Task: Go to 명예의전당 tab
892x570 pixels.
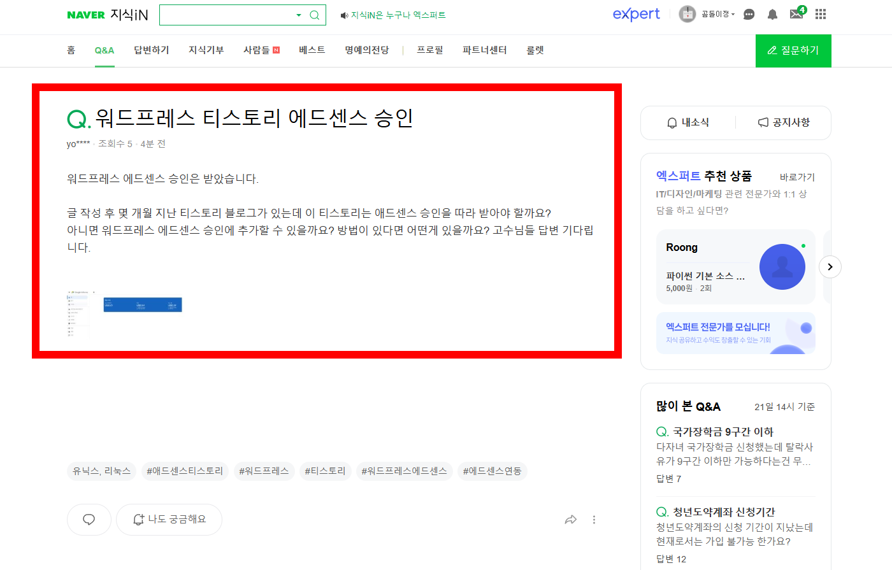Action: (x=367, y=50)
